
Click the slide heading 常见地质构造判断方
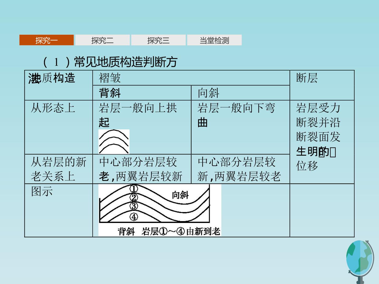click(x=110, y=62)
